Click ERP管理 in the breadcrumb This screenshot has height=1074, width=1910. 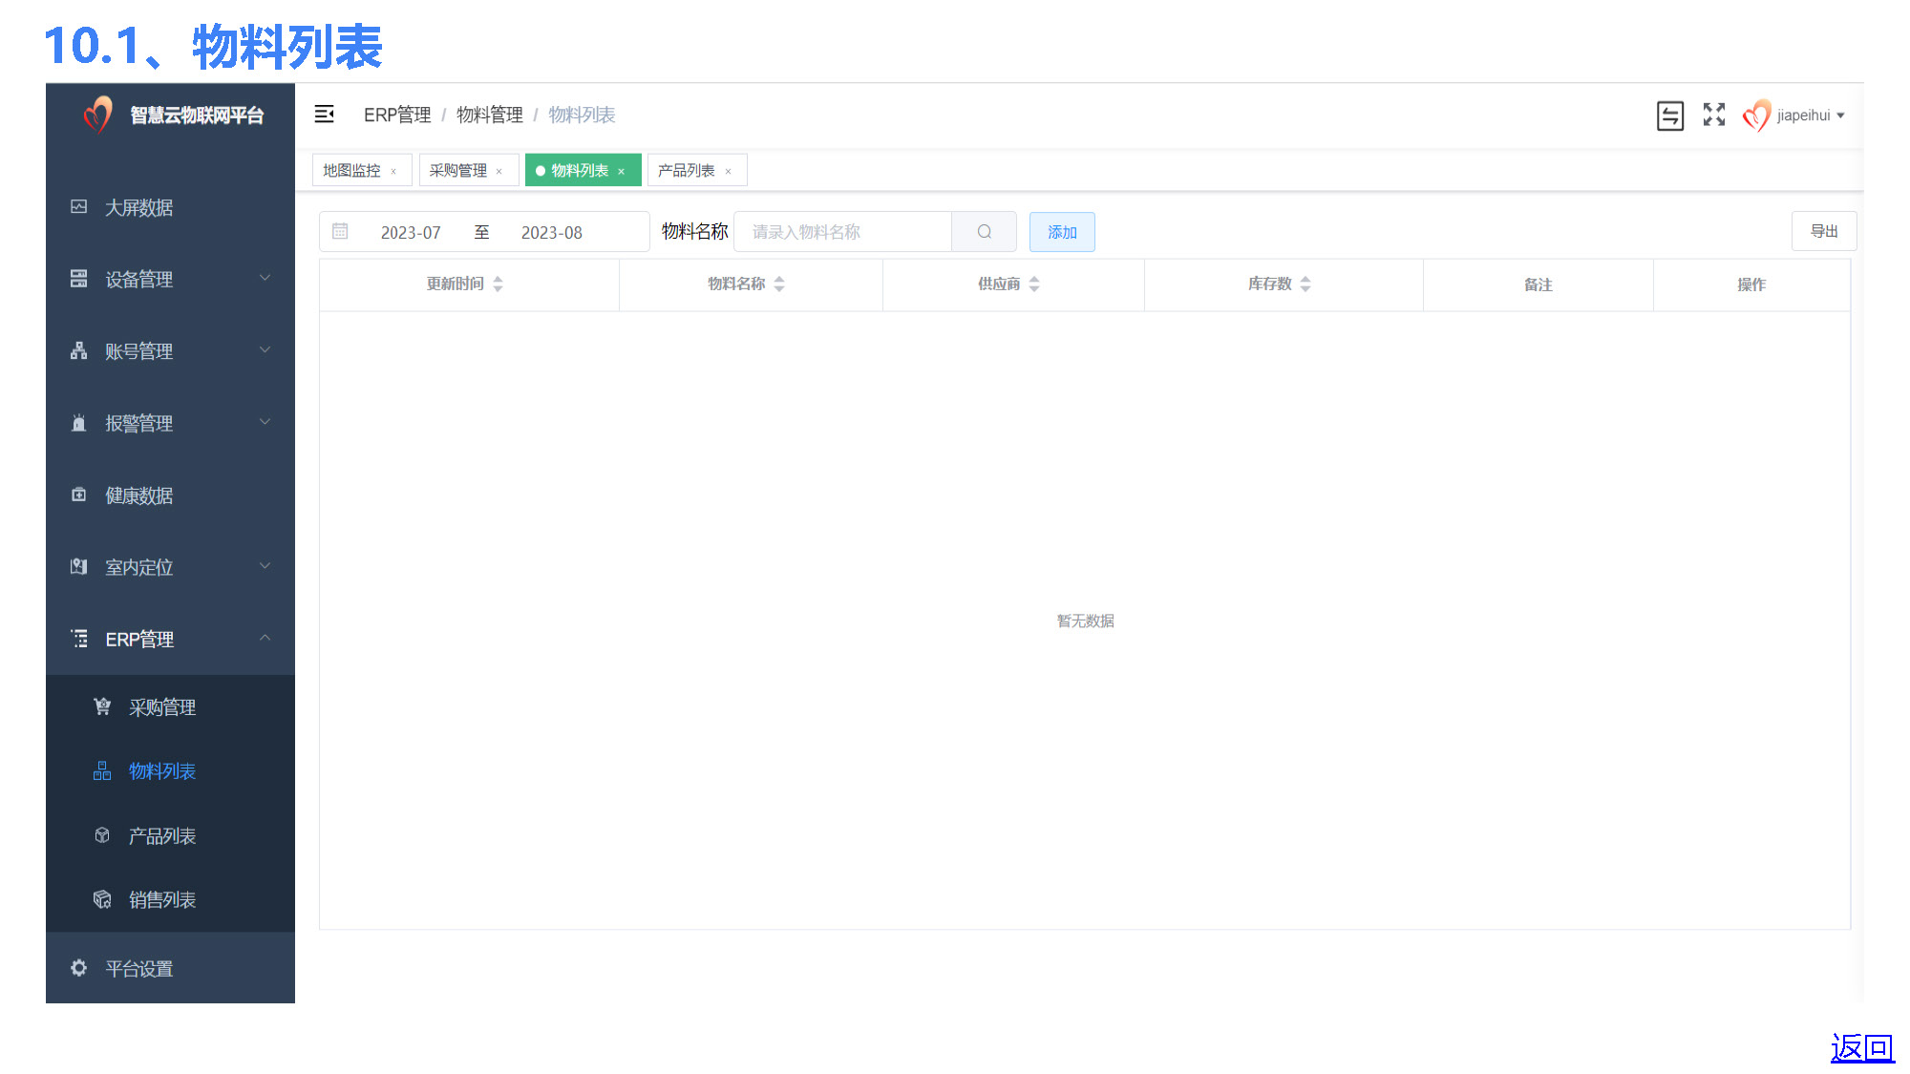pos(397,115)
